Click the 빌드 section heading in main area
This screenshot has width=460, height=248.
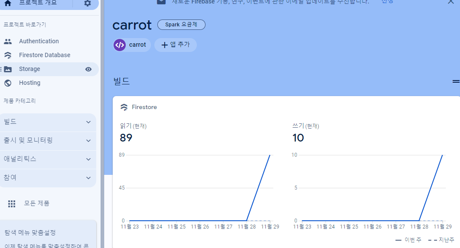point(121,81)
